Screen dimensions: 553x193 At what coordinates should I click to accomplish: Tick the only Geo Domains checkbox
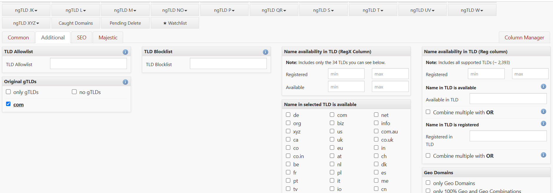click(428, 183)
